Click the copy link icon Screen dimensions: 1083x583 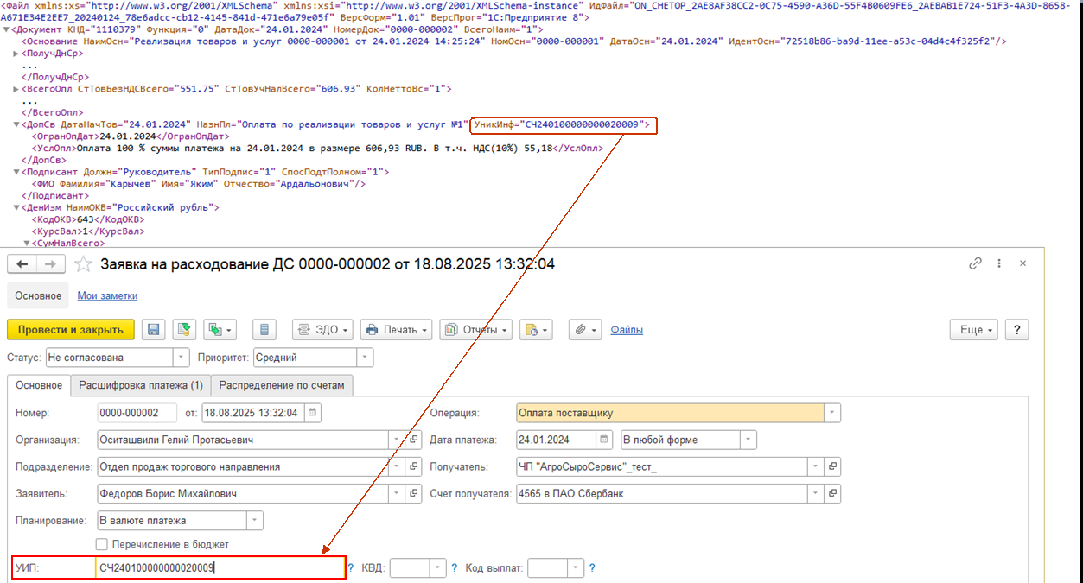coord(976,263)
